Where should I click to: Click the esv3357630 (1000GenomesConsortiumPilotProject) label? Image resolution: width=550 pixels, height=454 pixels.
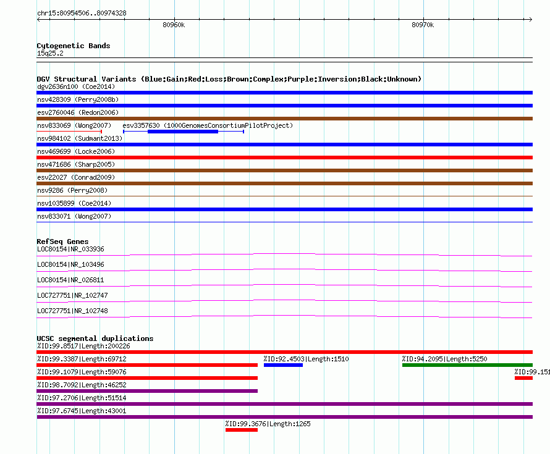[208, 125]
